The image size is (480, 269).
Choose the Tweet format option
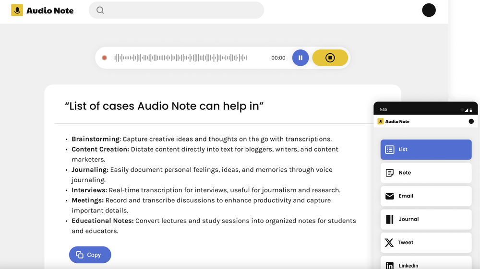(x=426, y=243)
